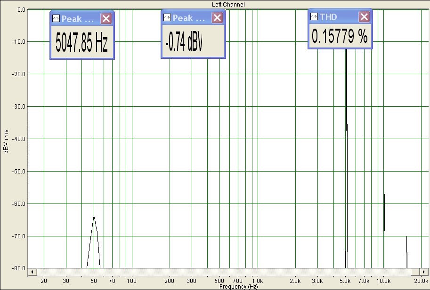430x290 pixels.
Task: Click the waveform icon of the 5047.85 Hz window
Action: tap(56, 18)
